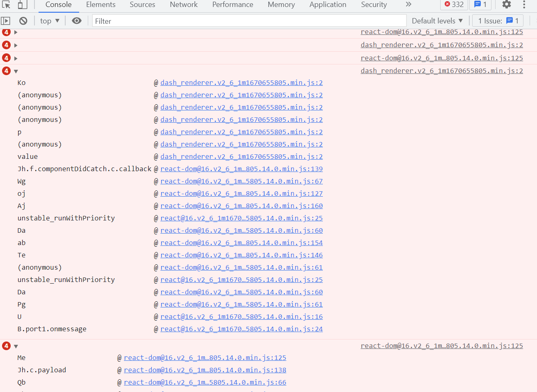This screenshot has width=537, height=392.
Task: Open the source link for B.port1.onmessage frame
Action: pyautogui.click(x=242, y=329)
